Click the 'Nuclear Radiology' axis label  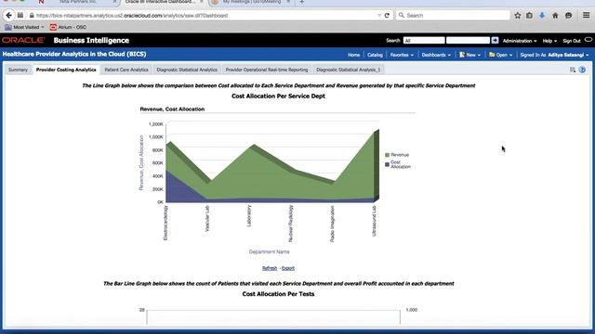pyautogui.click(x=291, y=224)
